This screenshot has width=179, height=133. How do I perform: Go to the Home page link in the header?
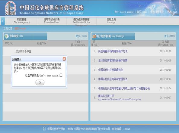click(x=142, y=12)
